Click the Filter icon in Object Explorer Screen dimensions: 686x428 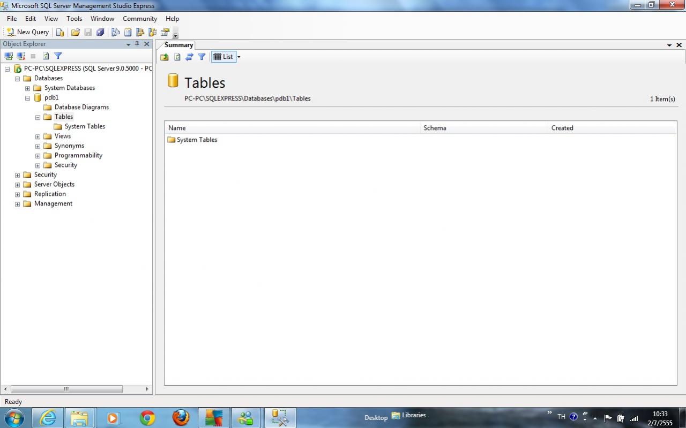58,56
